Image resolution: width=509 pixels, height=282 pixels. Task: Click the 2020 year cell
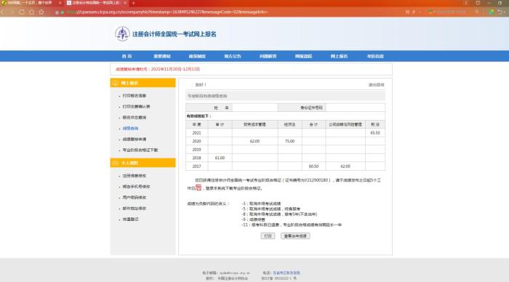pos(197,141)
